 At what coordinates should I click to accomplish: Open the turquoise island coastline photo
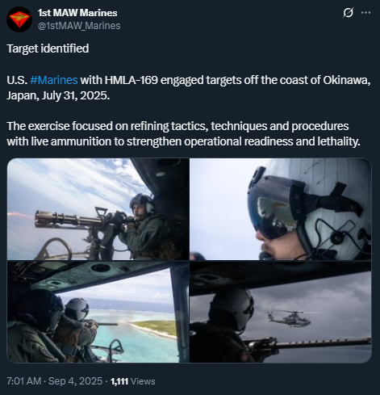click(98, 312)
